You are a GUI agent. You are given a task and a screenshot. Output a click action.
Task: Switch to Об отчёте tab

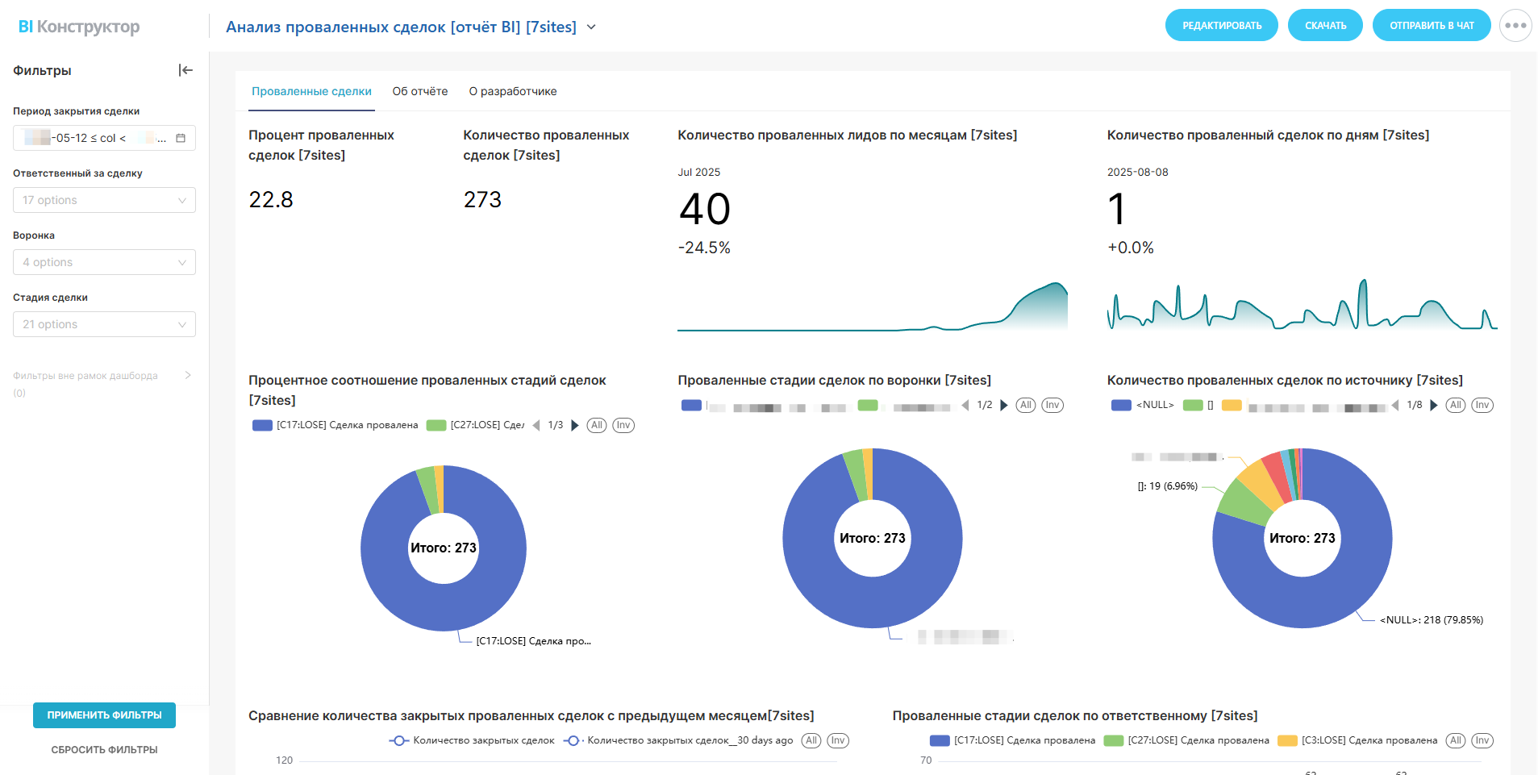419,91
